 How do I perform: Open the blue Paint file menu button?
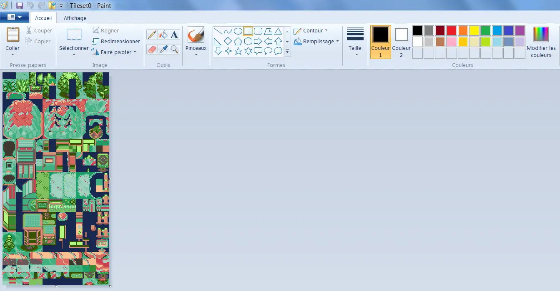click(15, 17)
